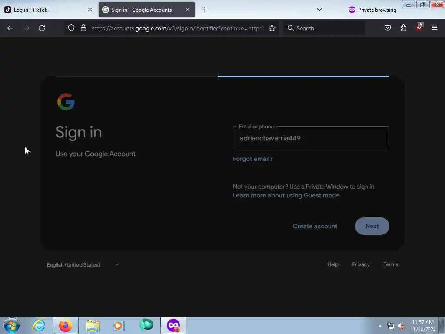Open the tracking protection shield icon
The height and width of the screenshot is (334, 445).
point(71,28)
